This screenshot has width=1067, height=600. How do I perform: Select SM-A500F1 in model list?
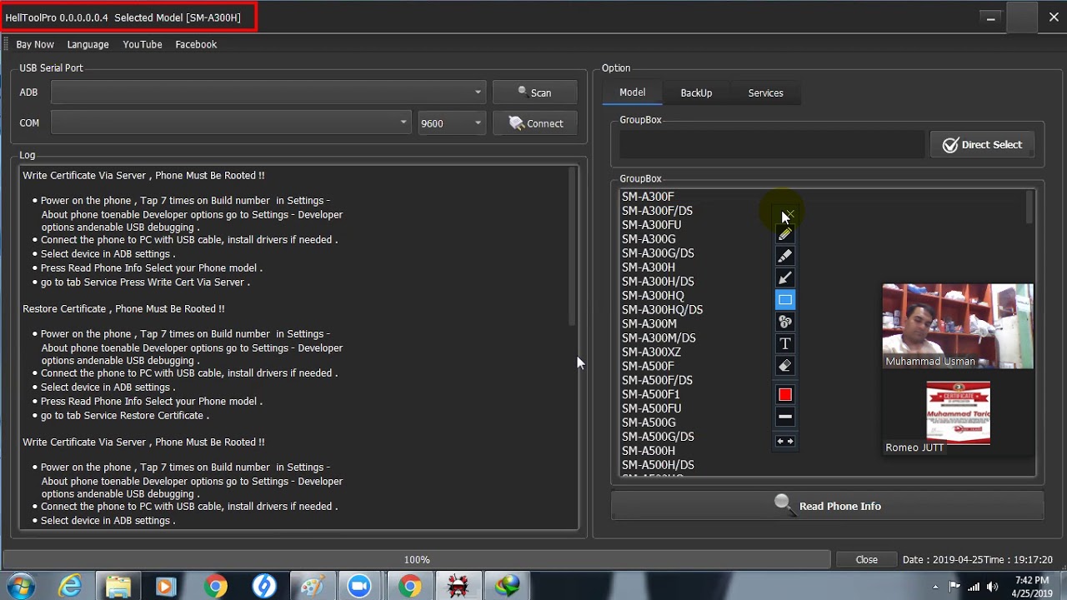point(650,394)
